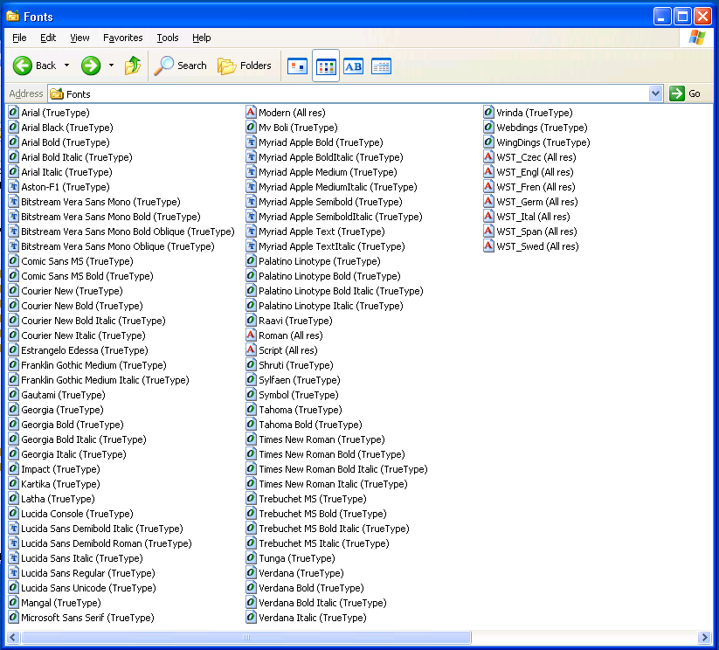Go up one folder level
This screenshot has height=650, width=719.
click(x=133, y=66)
